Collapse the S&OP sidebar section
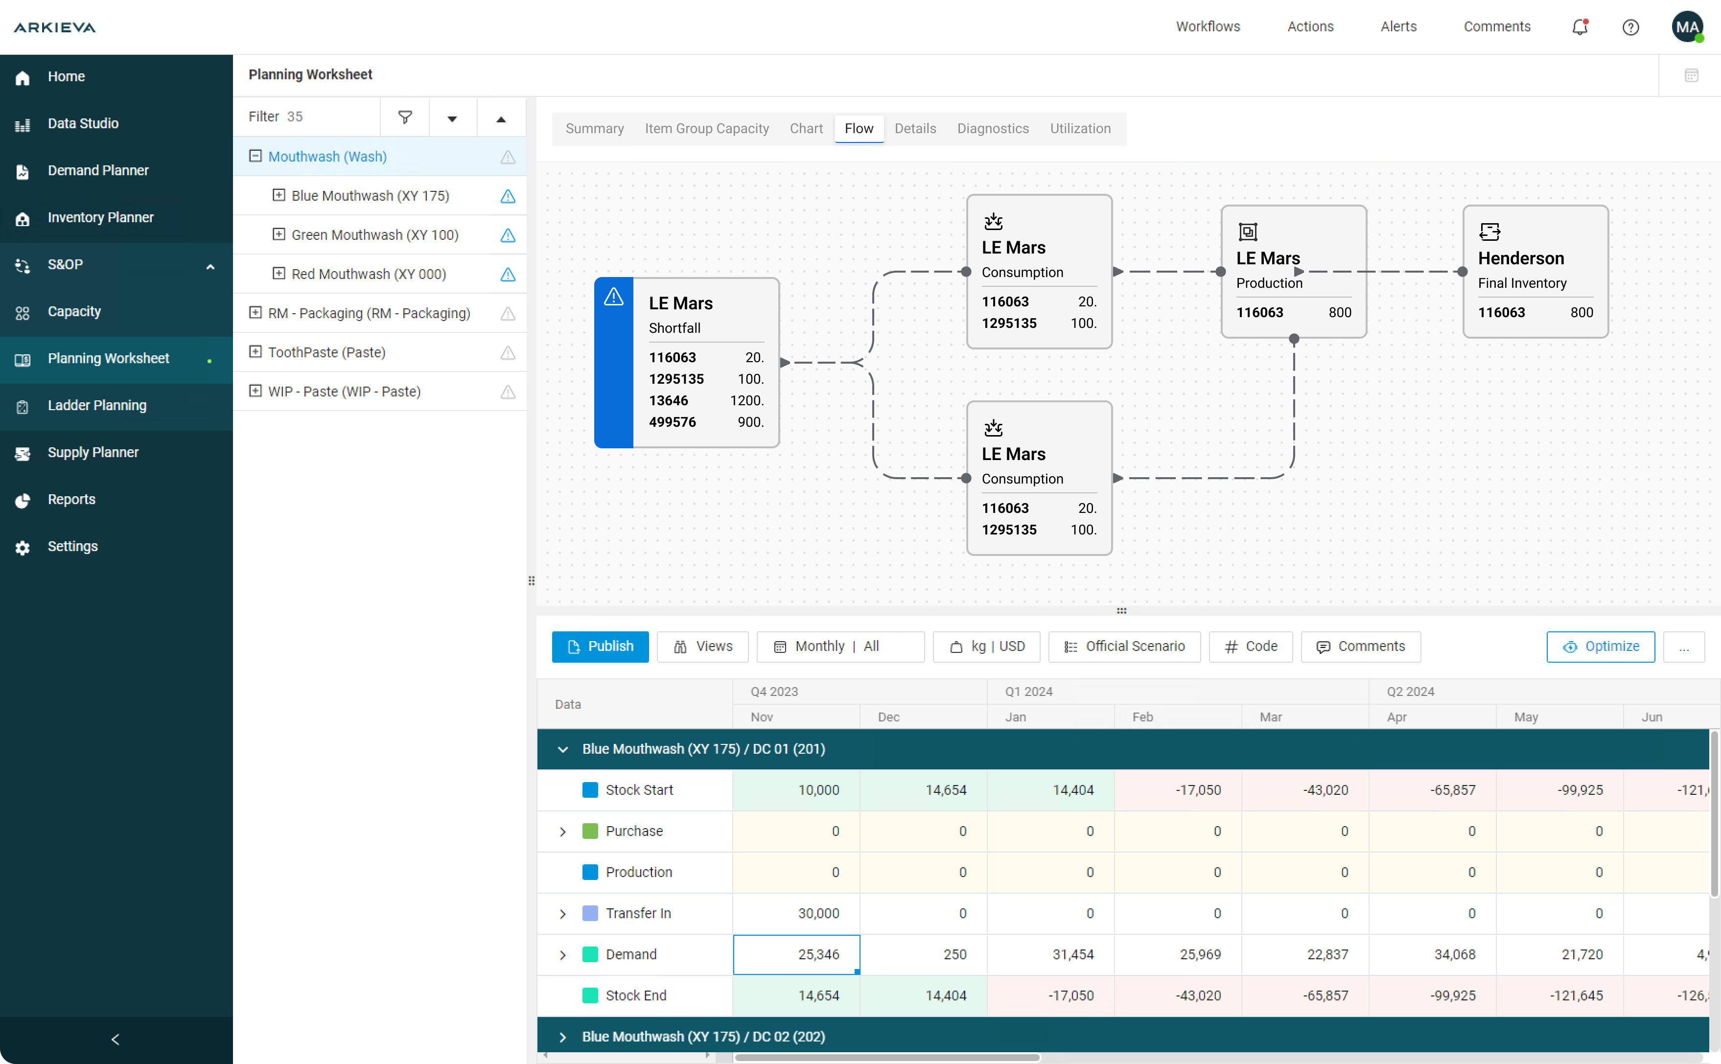 [209, 266]
